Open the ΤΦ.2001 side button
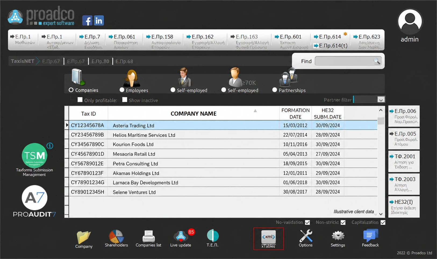The image size is (437, 259). [404, 162]
